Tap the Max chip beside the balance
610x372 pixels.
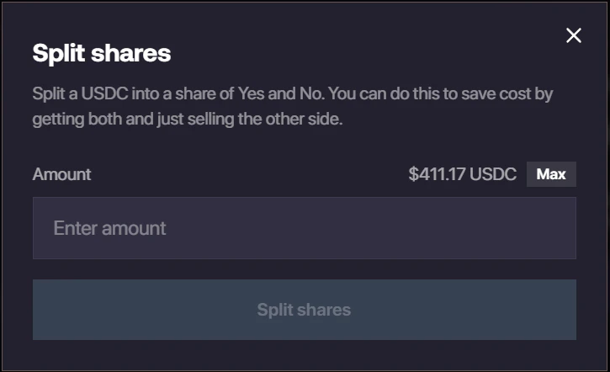pyautogui.click(x=551, y=174)
